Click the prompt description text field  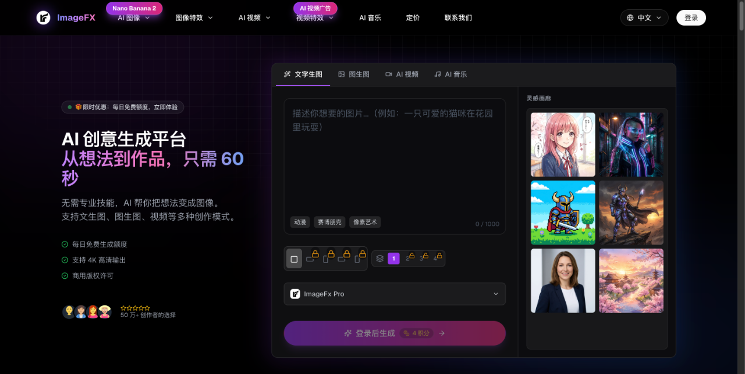(x=395, y=157)
